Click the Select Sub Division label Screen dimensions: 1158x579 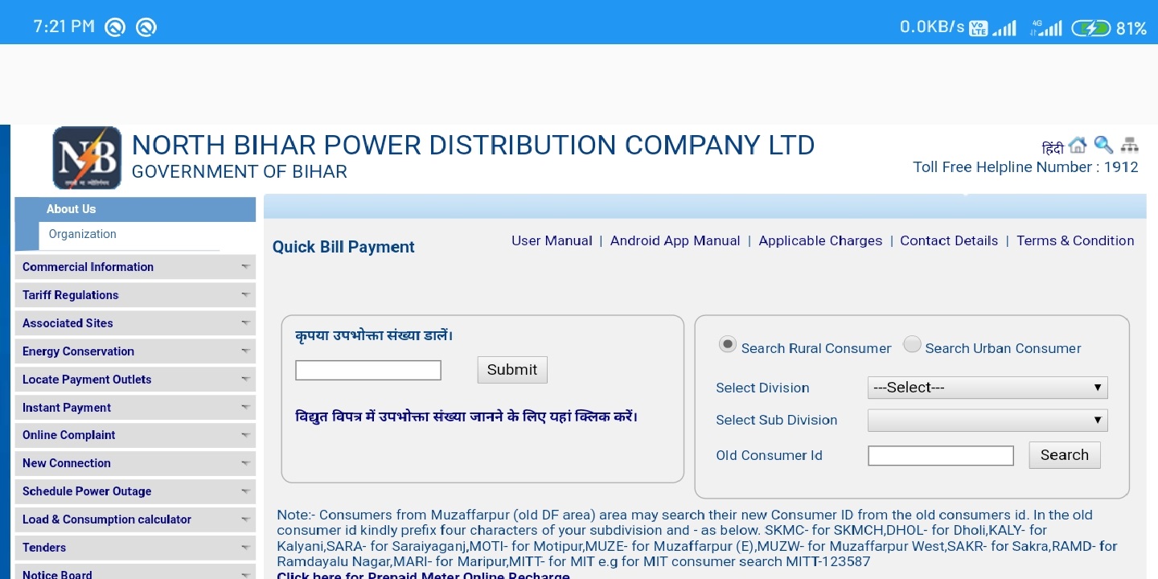(x=776, y=420)
